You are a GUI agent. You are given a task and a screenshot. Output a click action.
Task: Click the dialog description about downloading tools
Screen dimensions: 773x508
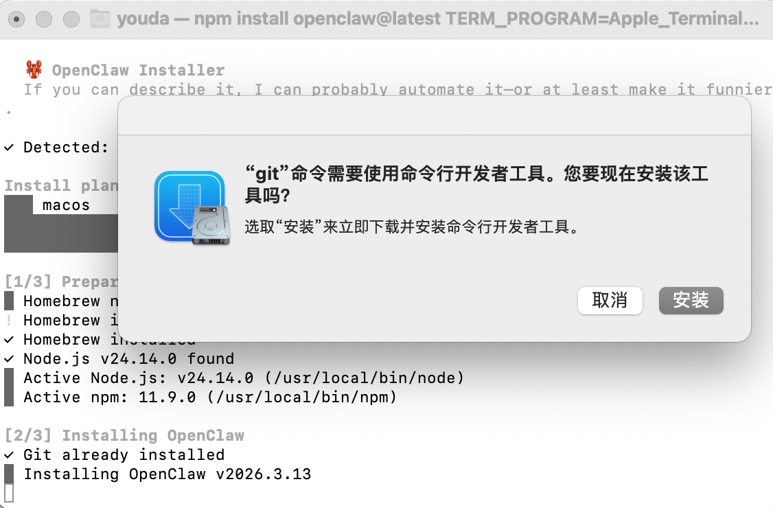coord(412,227)
